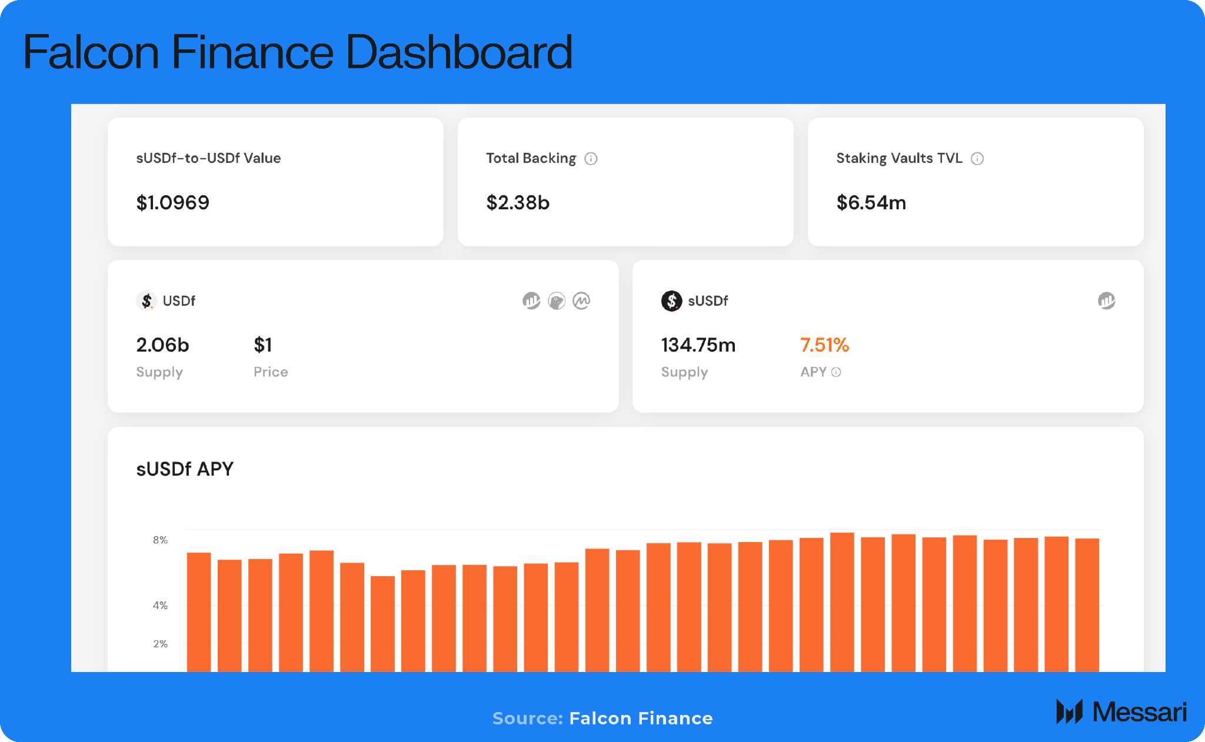This screenshot has height=742, width=1205.
Task: Click the $6.54m Staking Vaults TVL figure
Action: point(871,203)
